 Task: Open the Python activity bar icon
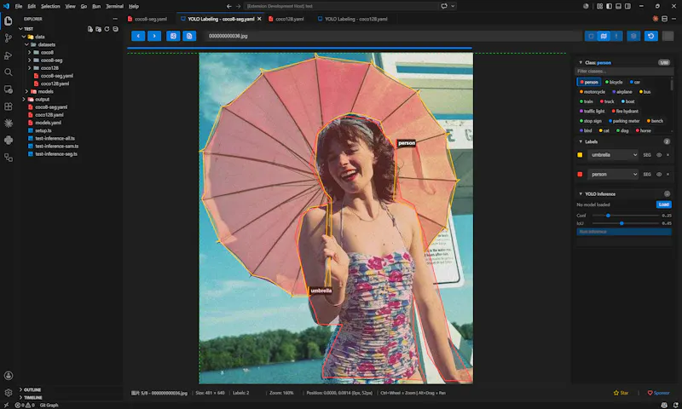click(9, 140)
